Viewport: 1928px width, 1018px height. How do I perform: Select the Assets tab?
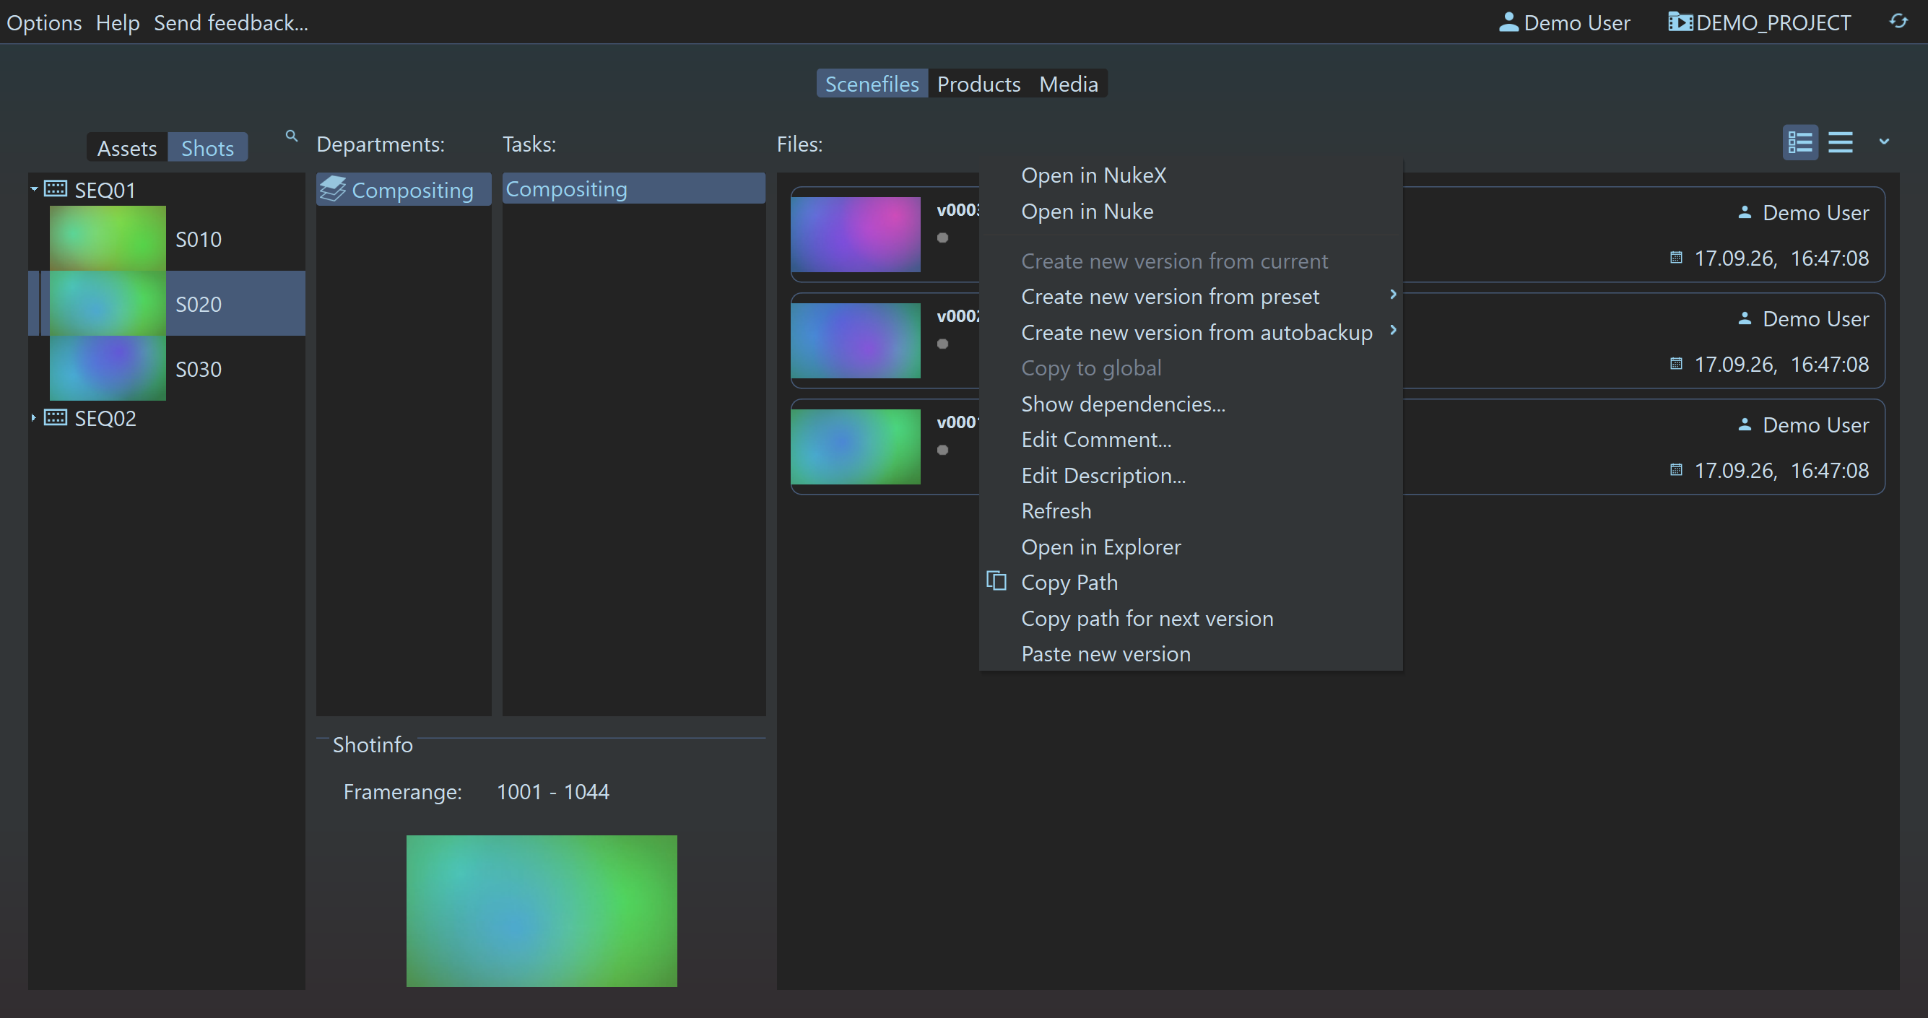click(127, 148)
